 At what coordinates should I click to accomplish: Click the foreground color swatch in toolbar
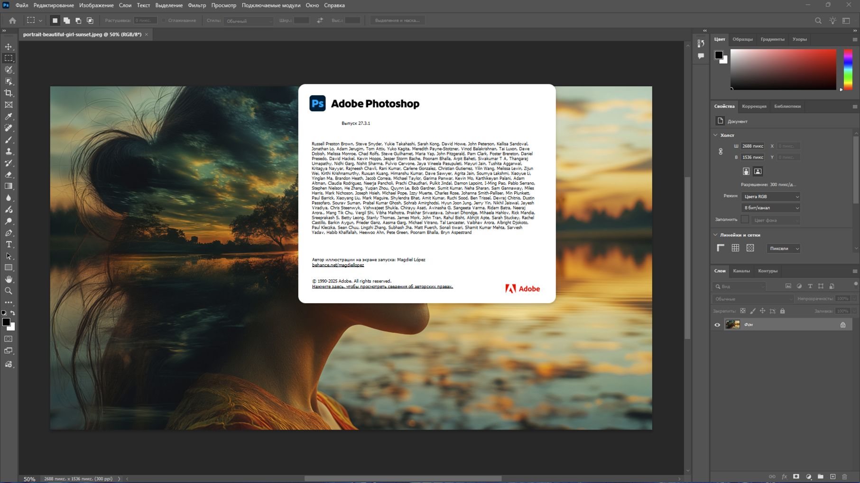[x=6, y=322]
